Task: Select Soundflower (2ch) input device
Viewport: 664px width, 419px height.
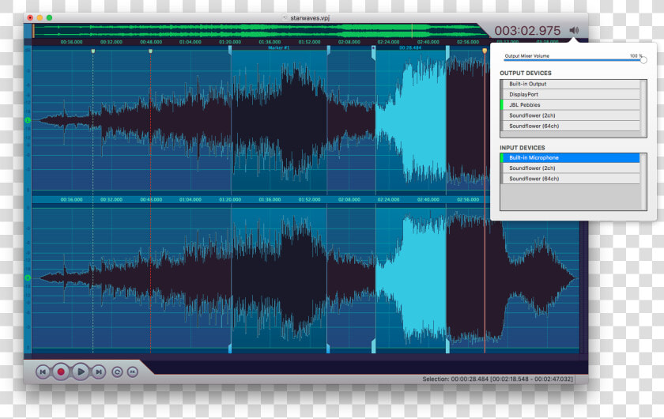Action: pyautogui.click(x=570, y=168)
